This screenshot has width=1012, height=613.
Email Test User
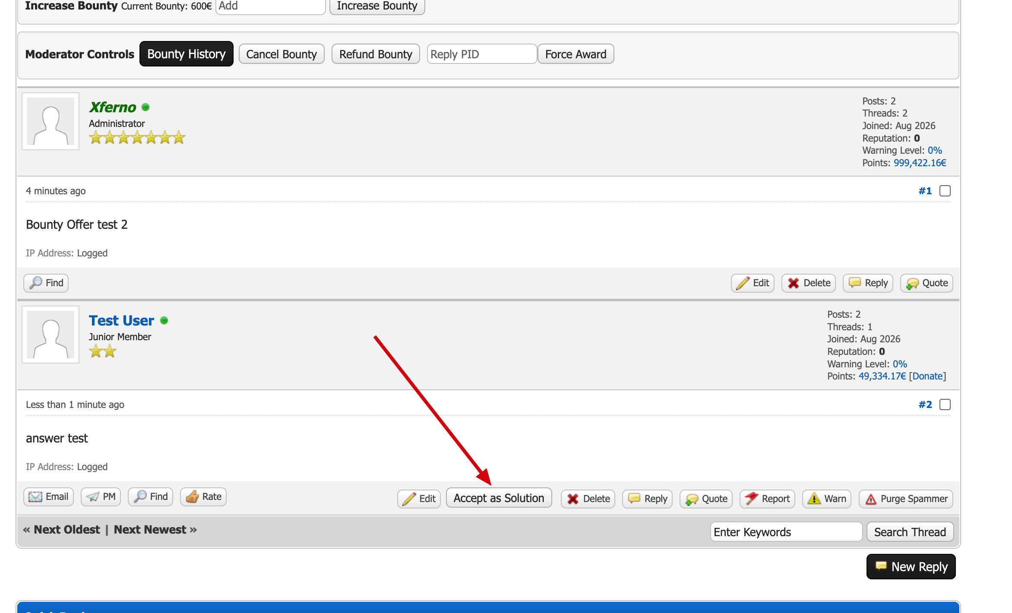(48, 497)
